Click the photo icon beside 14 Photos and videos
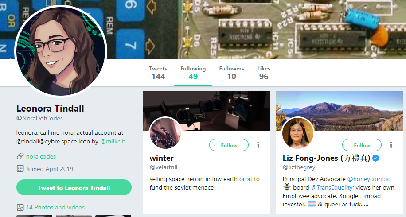406x217 pixels. pyautogui.click(x=20, y=207)
